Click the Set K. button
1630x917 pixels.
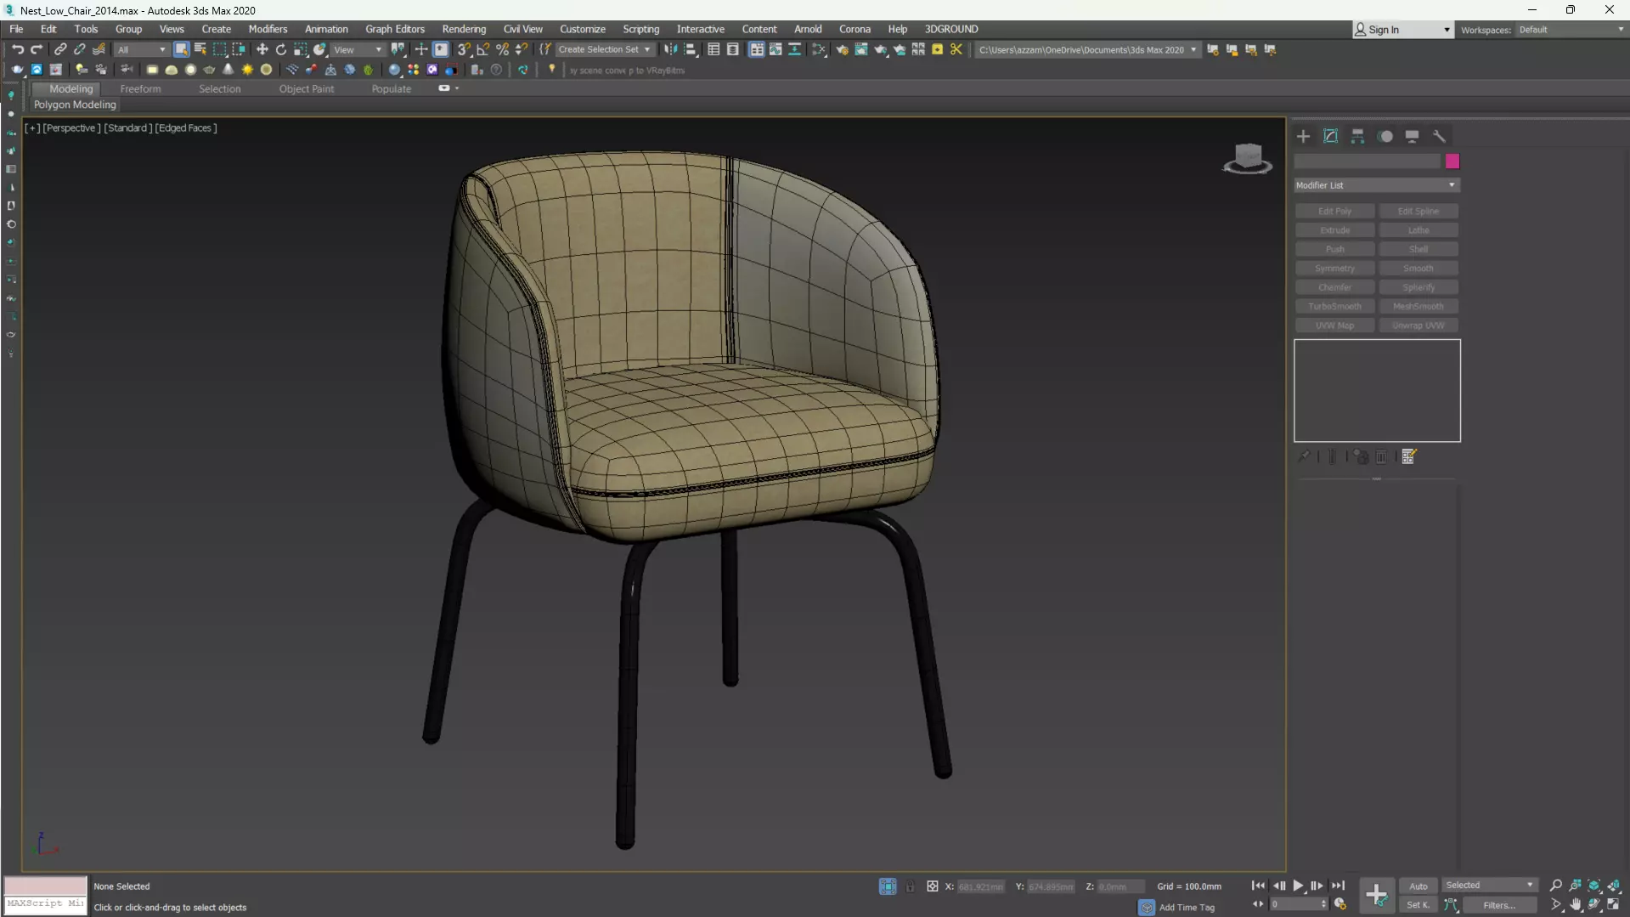coord(1418,905)
